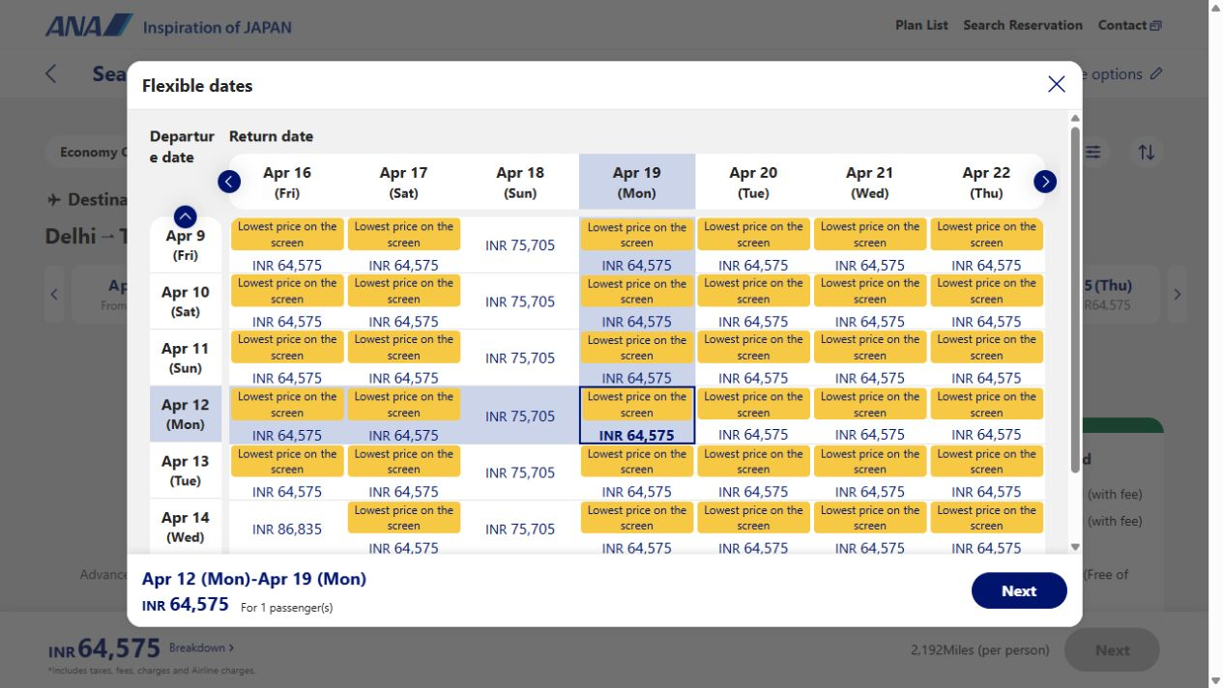This screenshot has width=1223, height=688.
Task: Choose Apr 11 to Apr 22 fare cell
Action: 986,358
